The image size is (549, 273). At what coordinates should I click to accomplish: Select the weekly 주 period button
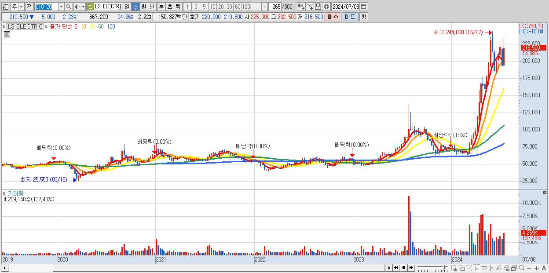[x=135, y=7]
